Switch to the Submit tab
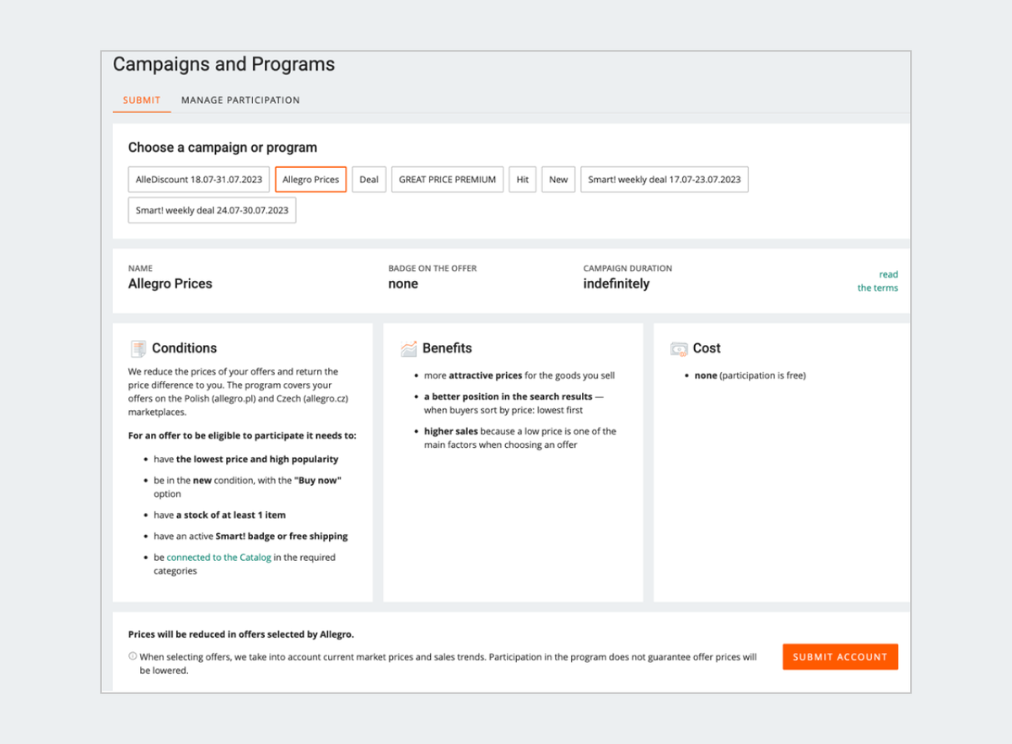This screenshot has width=1012, height=744. [142, 100]
